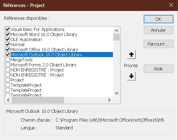
Task: Close the Références dialog window
Action: click(171, 5)
